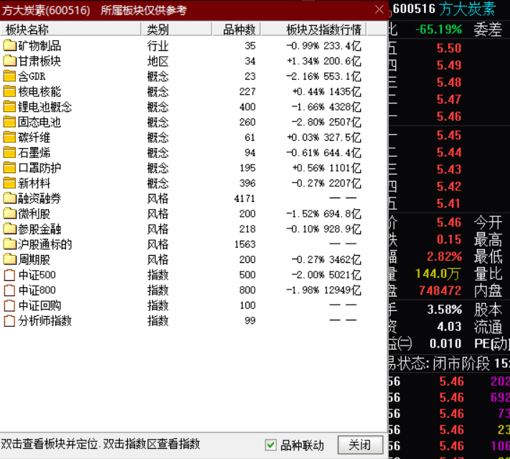This screenshot has height=459, width=510.
Task: Sort by the 类别 column header
Action: (176, 29)
